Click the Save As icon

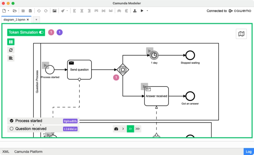pos(30,11)
